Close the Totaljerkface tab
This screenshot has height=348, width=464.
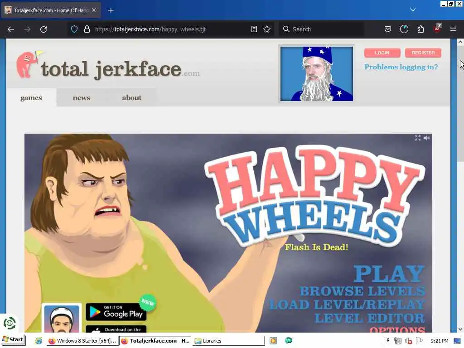[x=94, y=10]
